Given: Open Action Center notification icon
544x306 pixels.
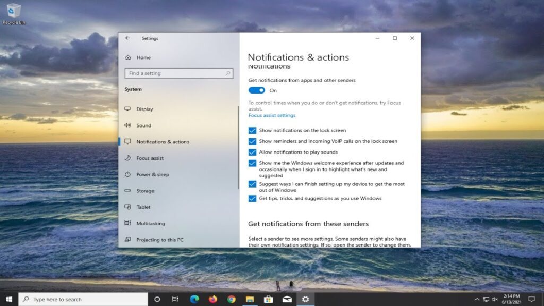Looking at the screenshot, I should pyautogui.click(x=531, y=299).
